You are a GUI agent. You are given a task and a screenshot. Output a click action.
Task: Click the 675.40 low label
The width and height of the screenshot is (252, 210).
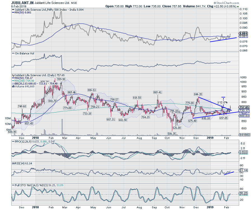click(x=192, y=121)
